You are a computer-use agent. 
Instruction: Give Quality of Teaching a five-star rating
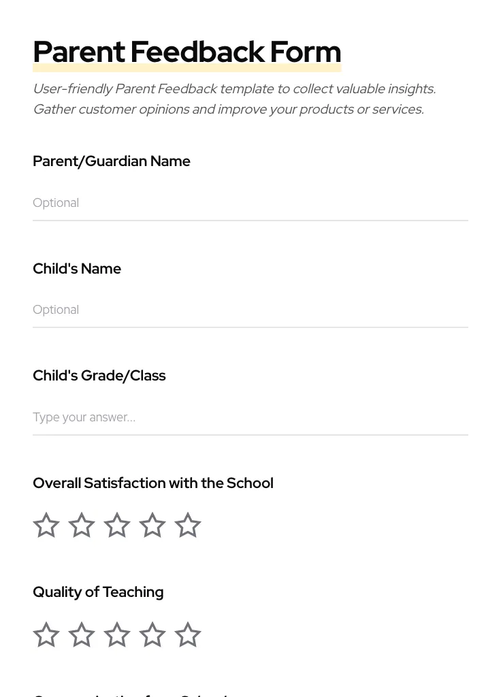coord(187,634)
